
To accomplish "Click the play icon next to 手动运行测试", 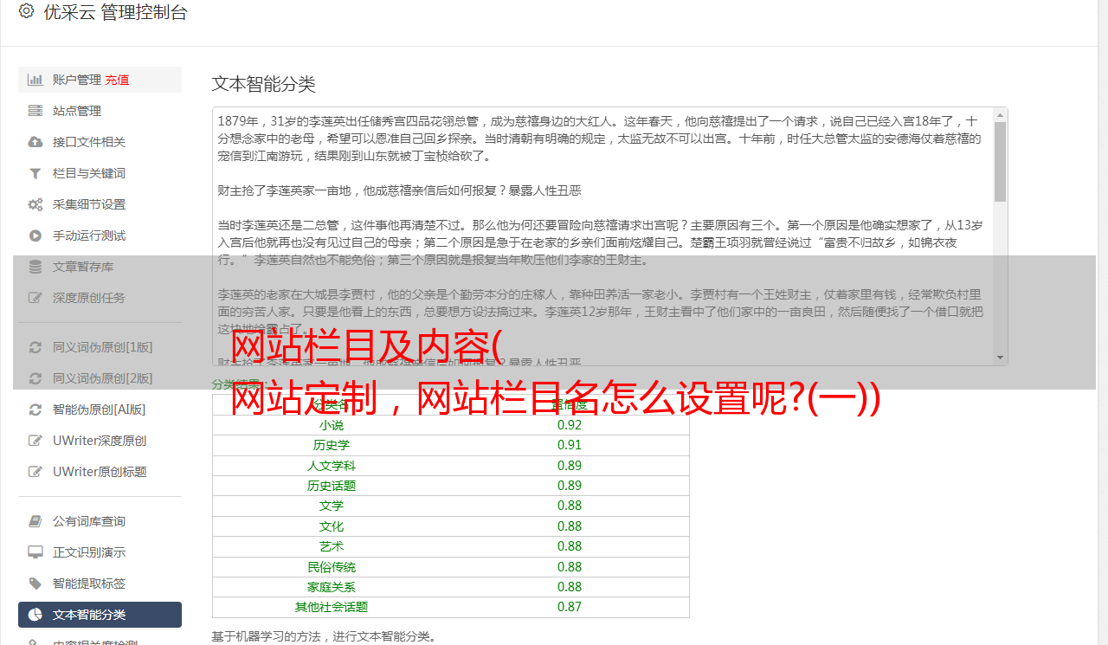I will (35, 235).
